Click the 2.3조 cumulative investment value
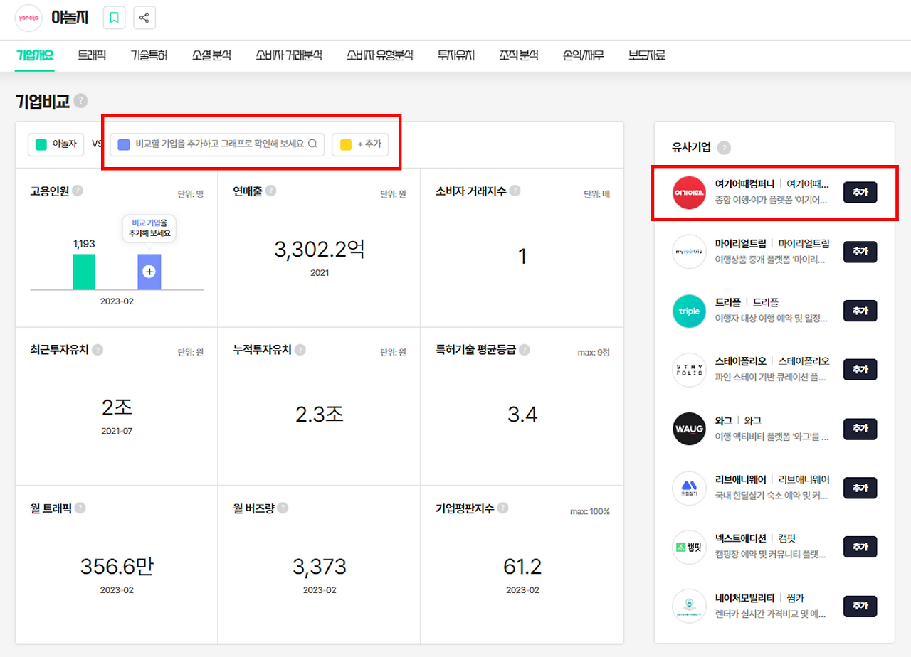The height and width of the screenshot is (657, 911). [x=320, y=415]
